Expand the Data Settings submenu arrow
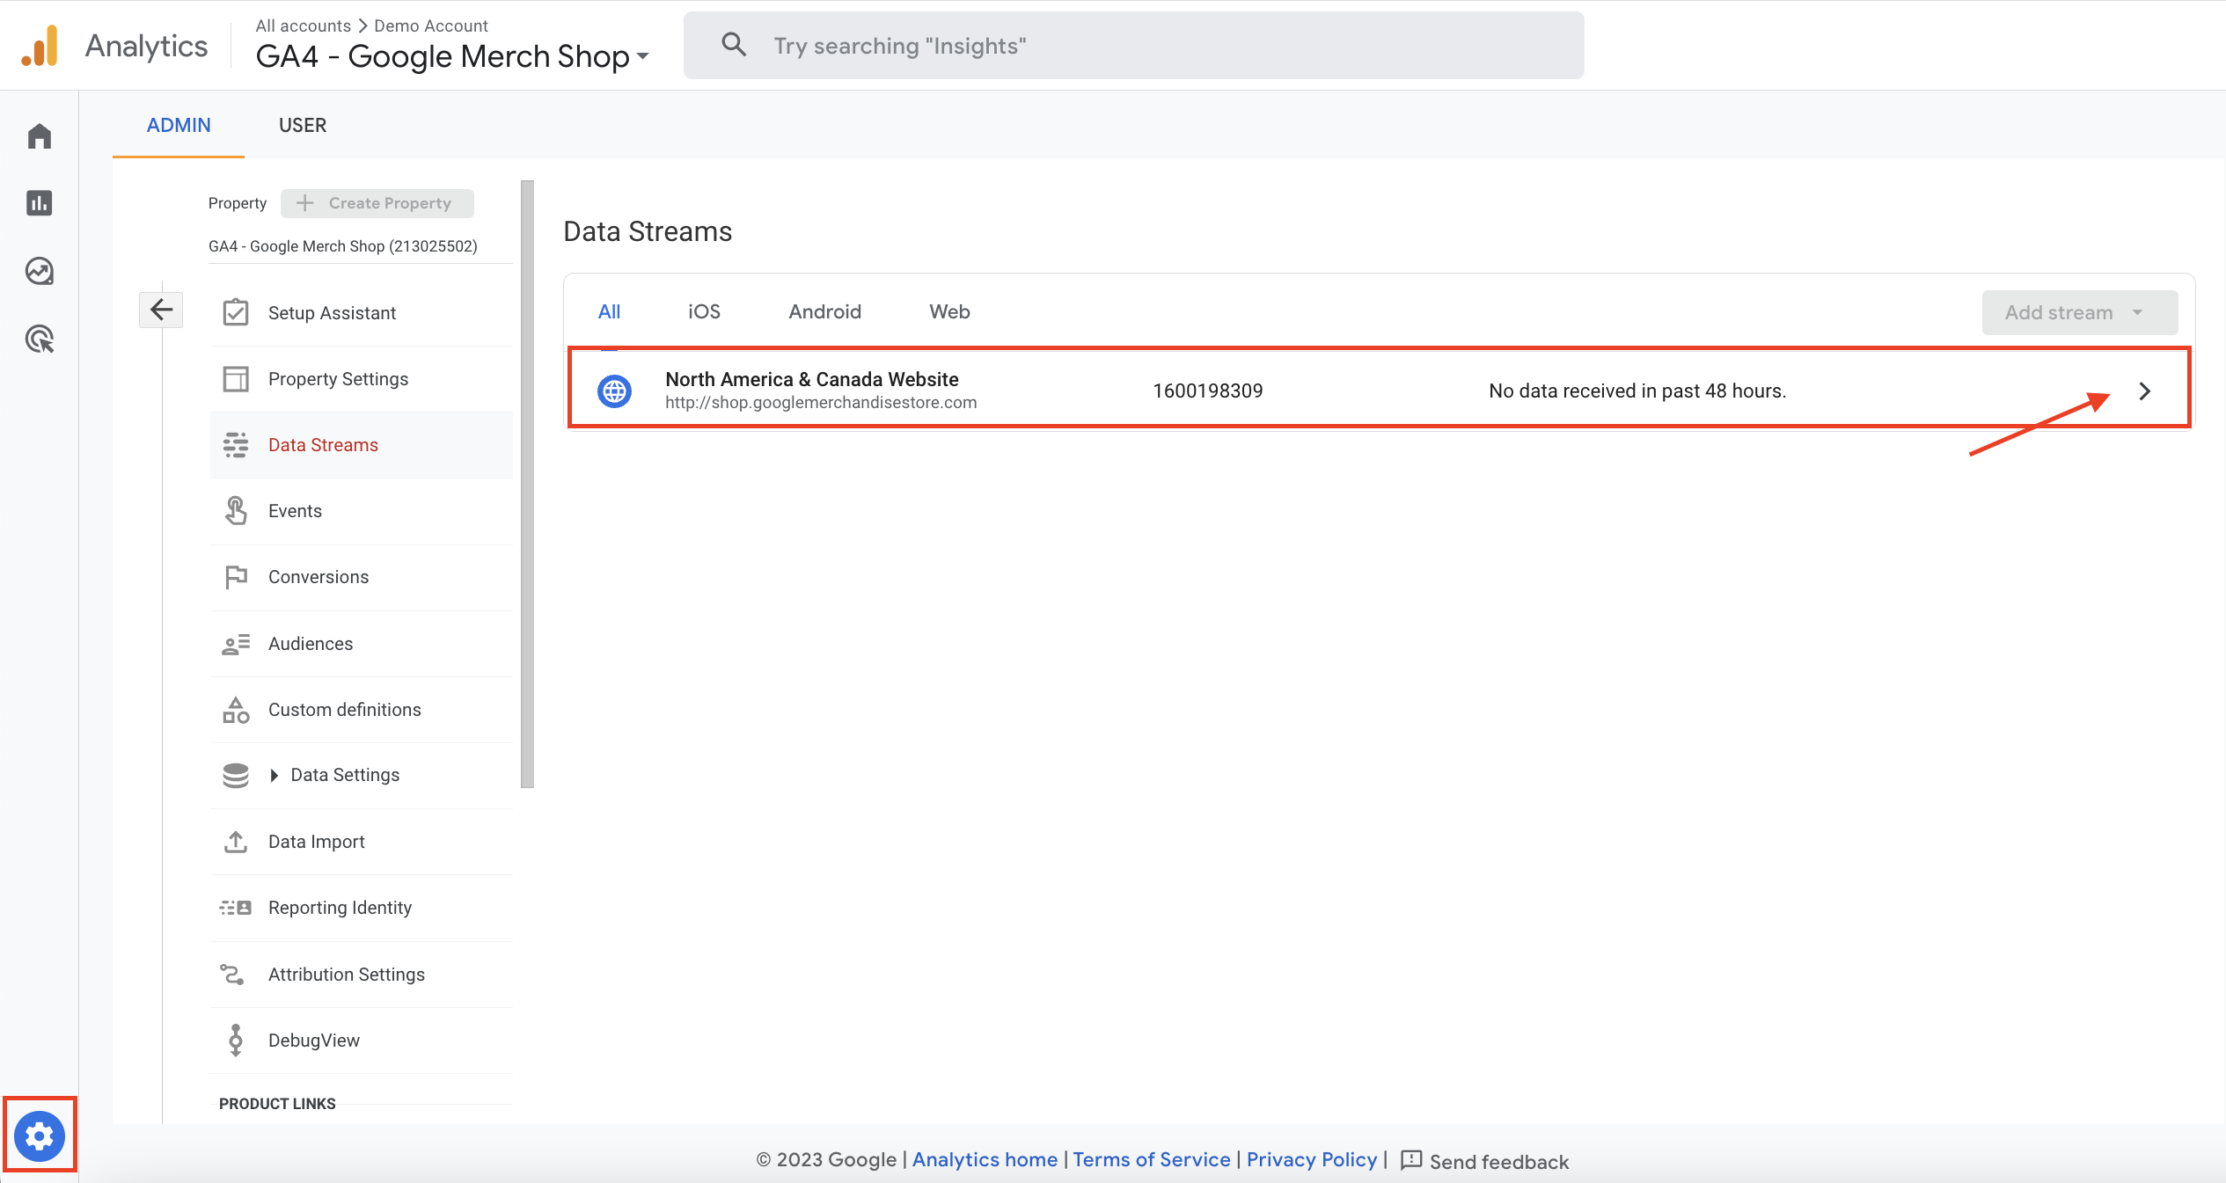 pyautogui.click(x=274, y=775)
